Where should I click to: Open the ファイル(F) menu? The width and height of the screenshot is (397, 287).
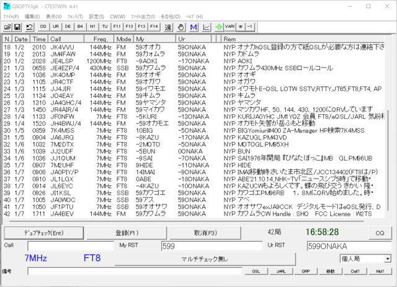[11, 17]
